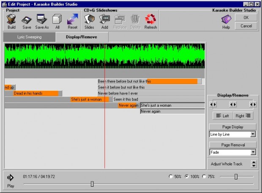Click the first left arrow in Display/Remove
The height and width of the screenshot is (193, 262).
pos(211,105)
